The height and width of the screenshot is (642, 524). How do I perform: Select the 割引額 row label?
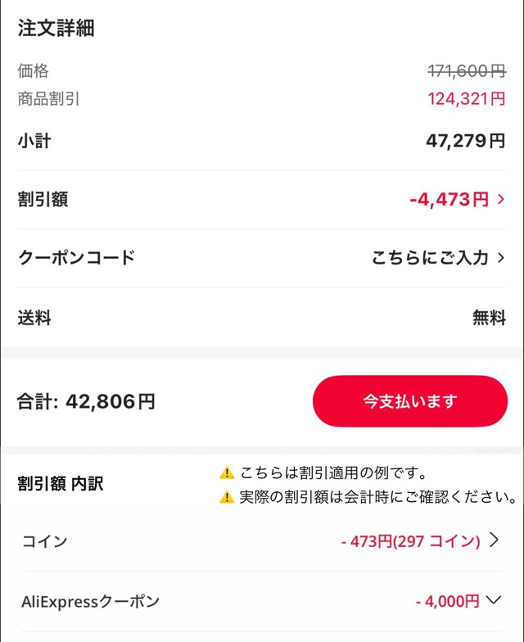click(x=43, y=199)
